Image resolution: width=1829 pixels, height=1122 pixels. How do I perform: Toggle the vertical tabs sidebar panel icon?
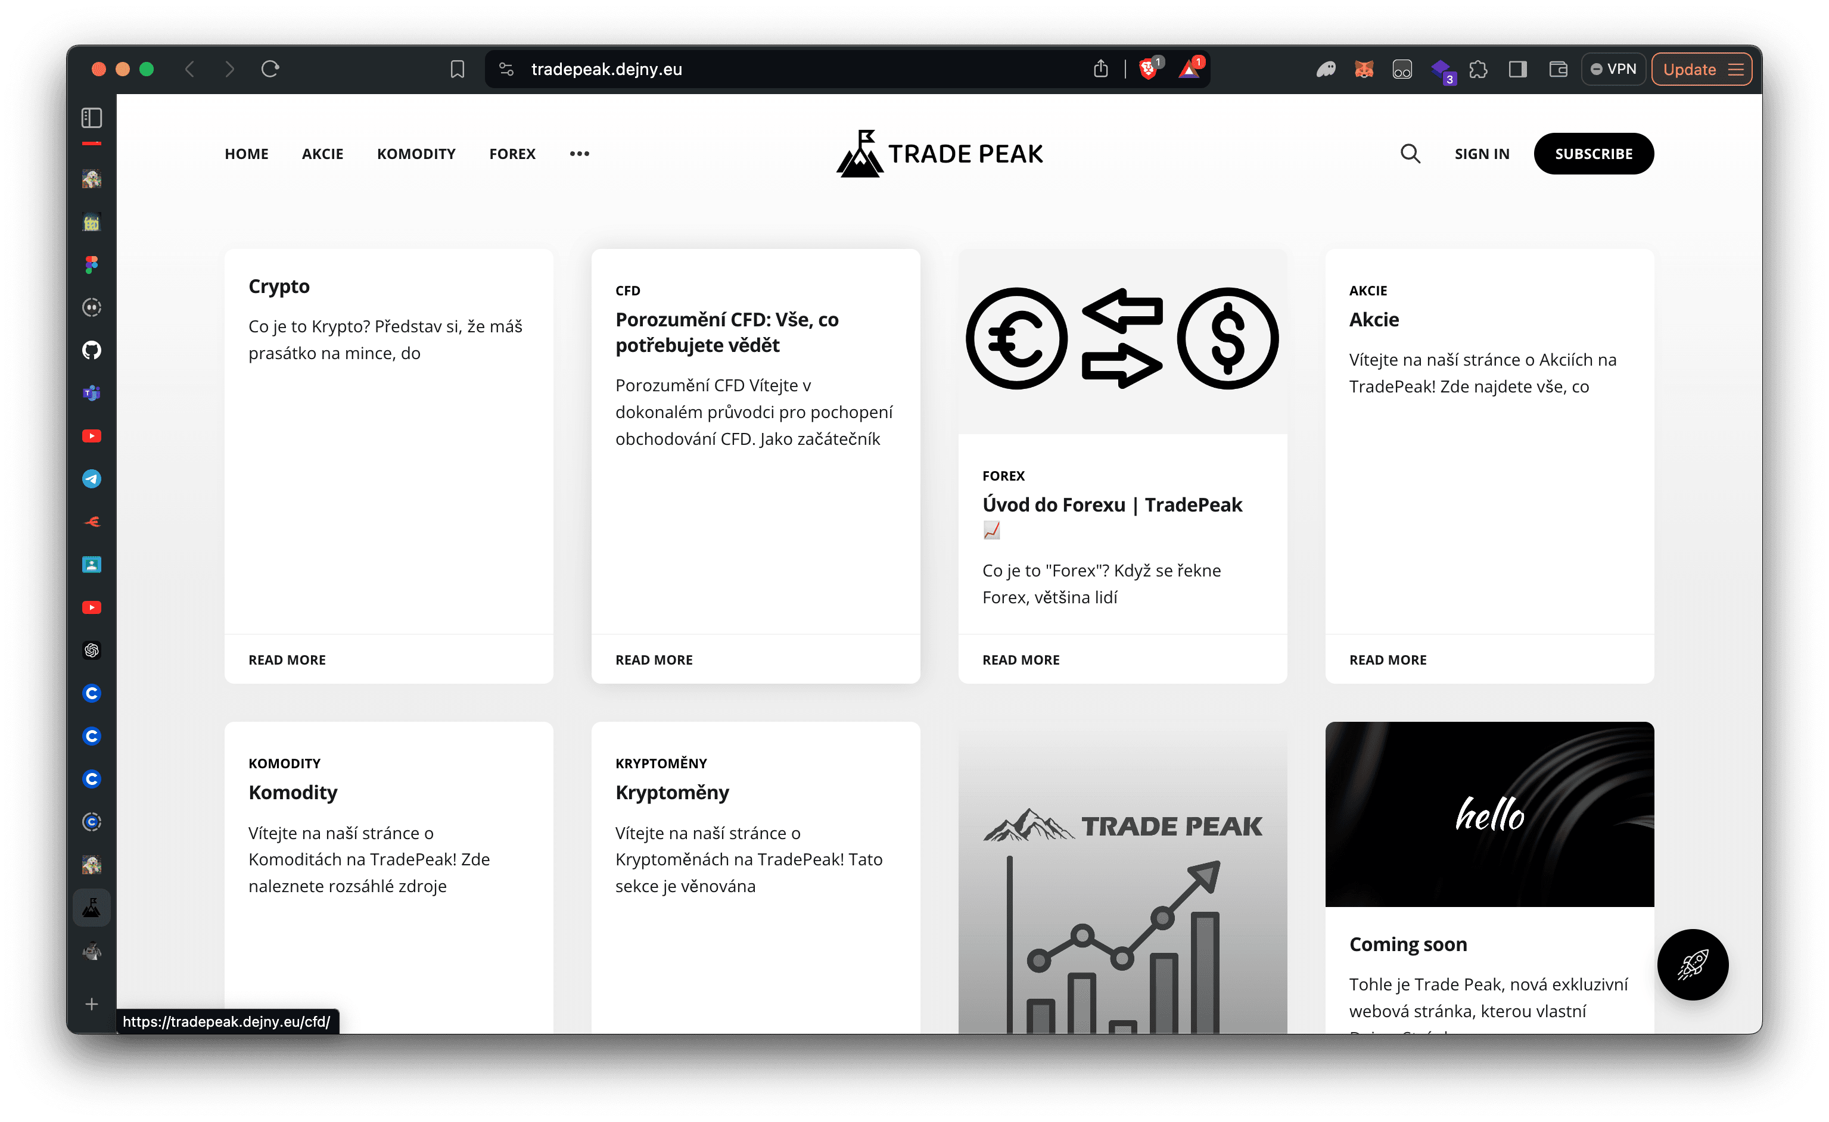click(91, 117)
